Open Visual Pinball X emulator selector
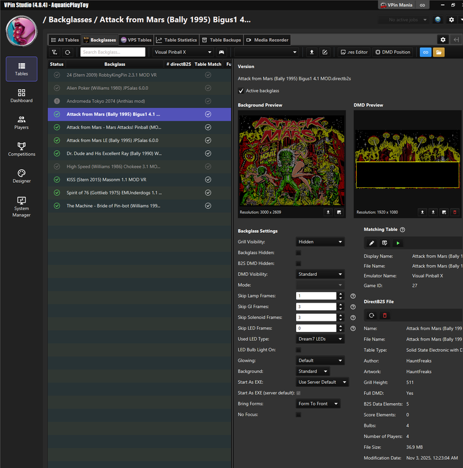This screenshot has height=468, width=463. (183, 52)
